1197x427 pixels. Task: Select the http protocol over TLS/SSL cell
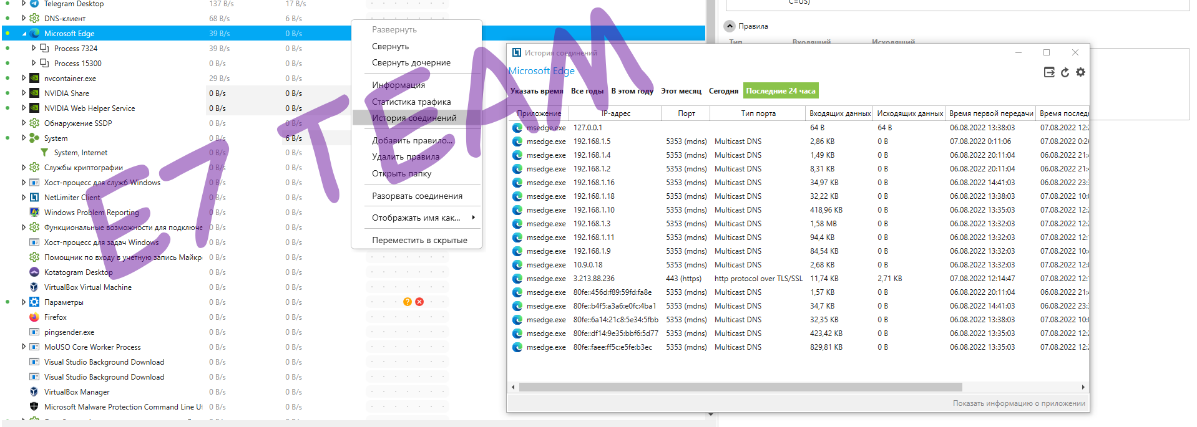coord(758,279)
